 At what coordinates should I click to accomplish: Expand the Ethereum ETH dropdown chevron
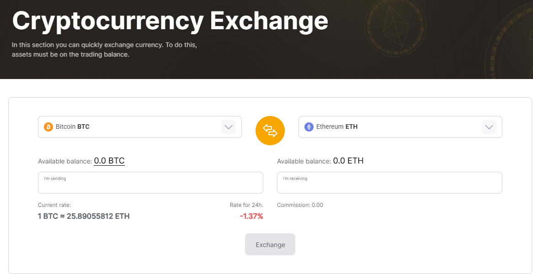(x=489, y=127)
